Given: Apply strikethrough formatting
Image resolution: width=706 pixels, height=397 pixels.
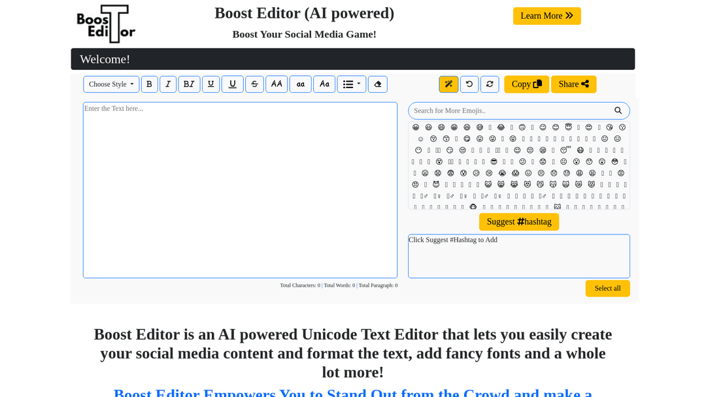Looking at the screenshot, I should click(254, 84).
